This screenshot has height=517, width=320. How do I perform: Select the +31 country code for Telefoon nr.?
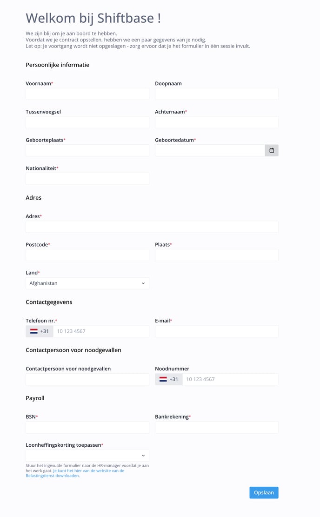(45, 331)
